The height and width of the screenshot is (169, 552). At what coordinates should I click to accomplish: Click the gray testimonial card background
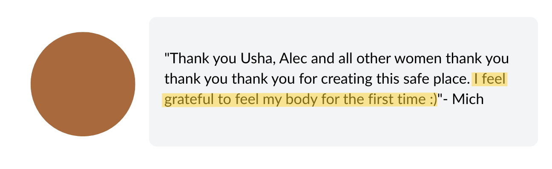[x=343, y=82]
